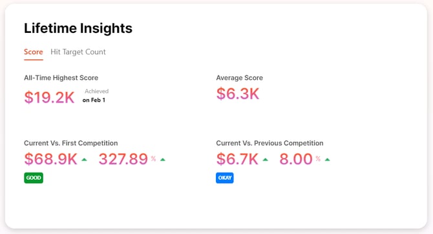The width and height of the screenshot is (433, 234).
Task: Click the percent symbol after 8.00
Action: coord(318,159)
